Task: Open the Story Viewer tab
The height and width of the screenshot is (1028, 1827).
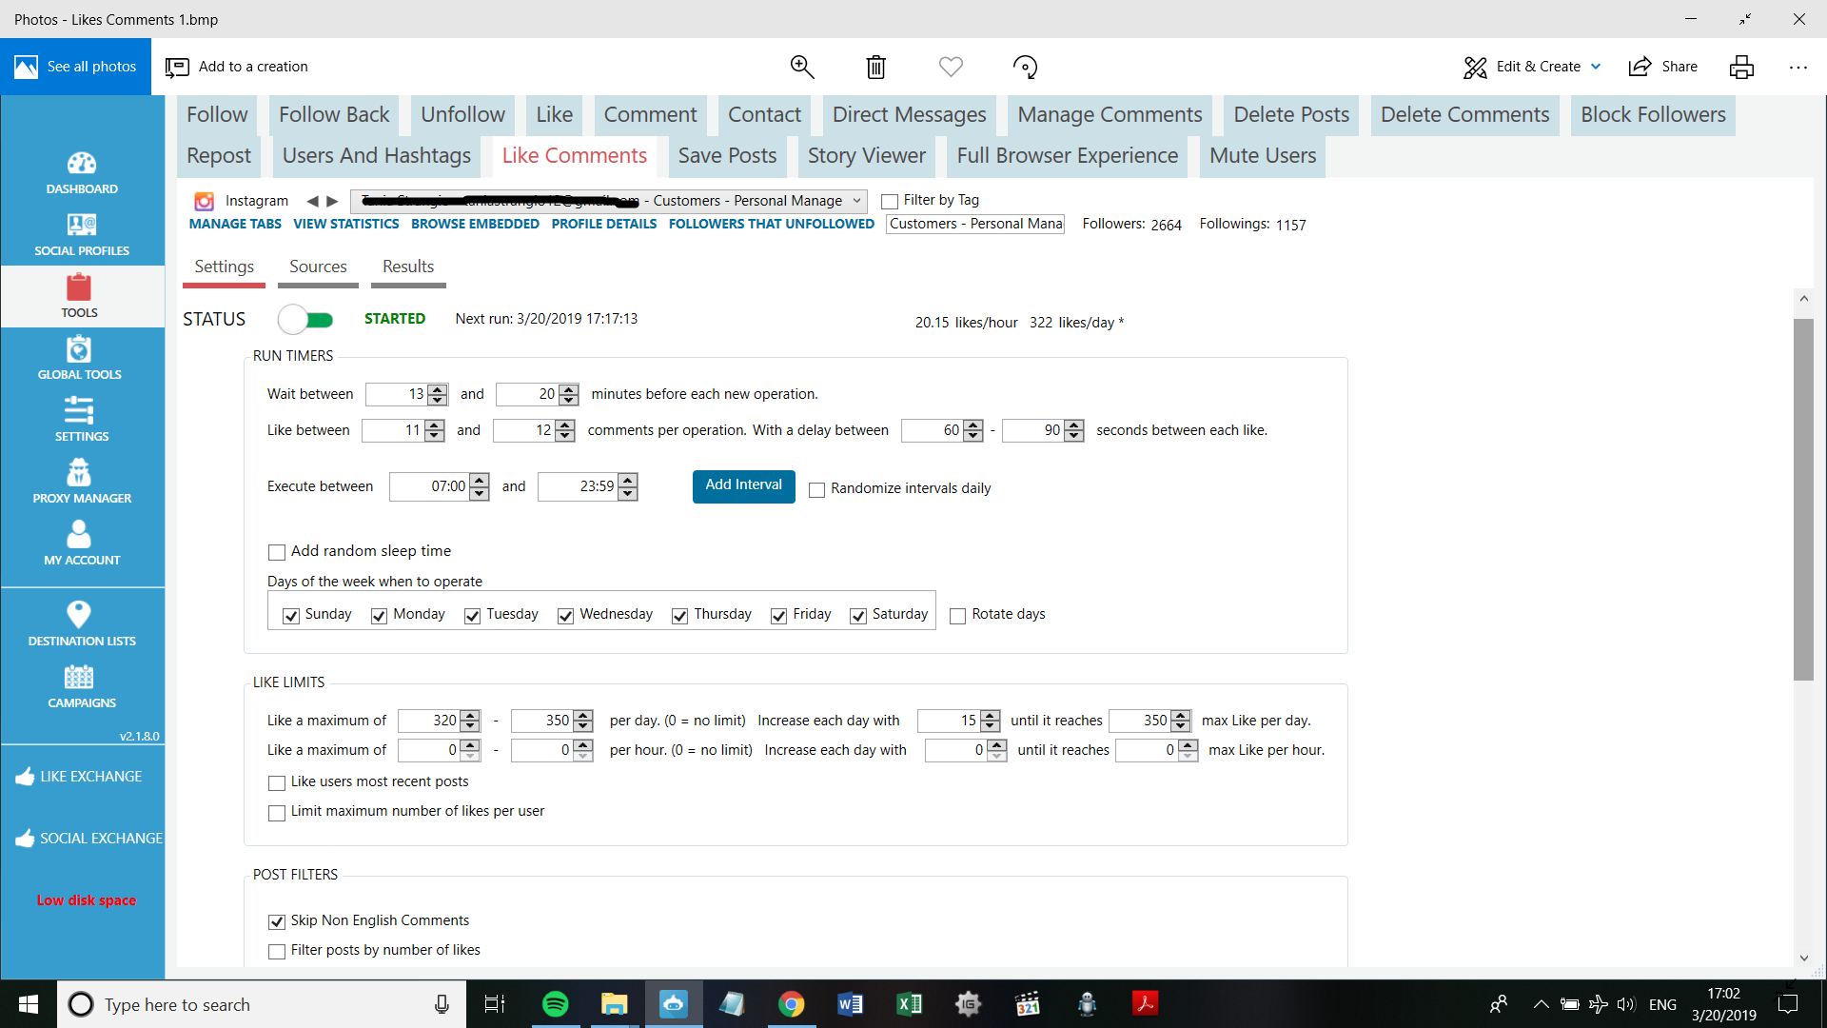Action: pyautogui.click(x=866, y=156)
